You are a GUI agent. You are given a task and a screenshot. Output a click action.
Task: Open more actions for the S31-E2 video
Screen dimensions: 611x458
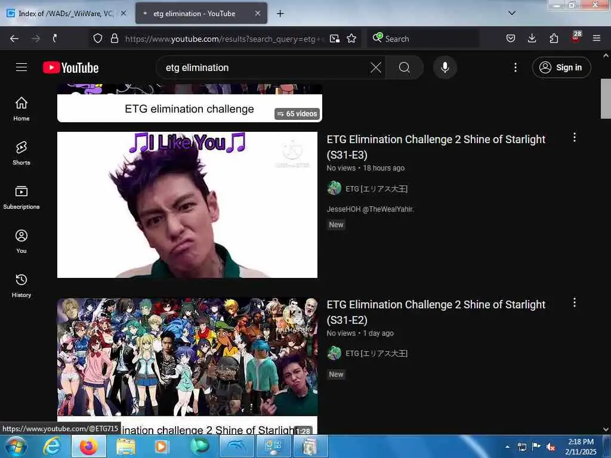575,302
